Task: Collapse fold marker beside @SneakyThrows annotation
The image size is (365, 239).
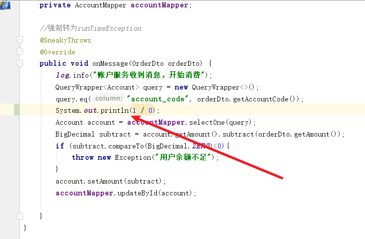Action: (x=19, y=40)
